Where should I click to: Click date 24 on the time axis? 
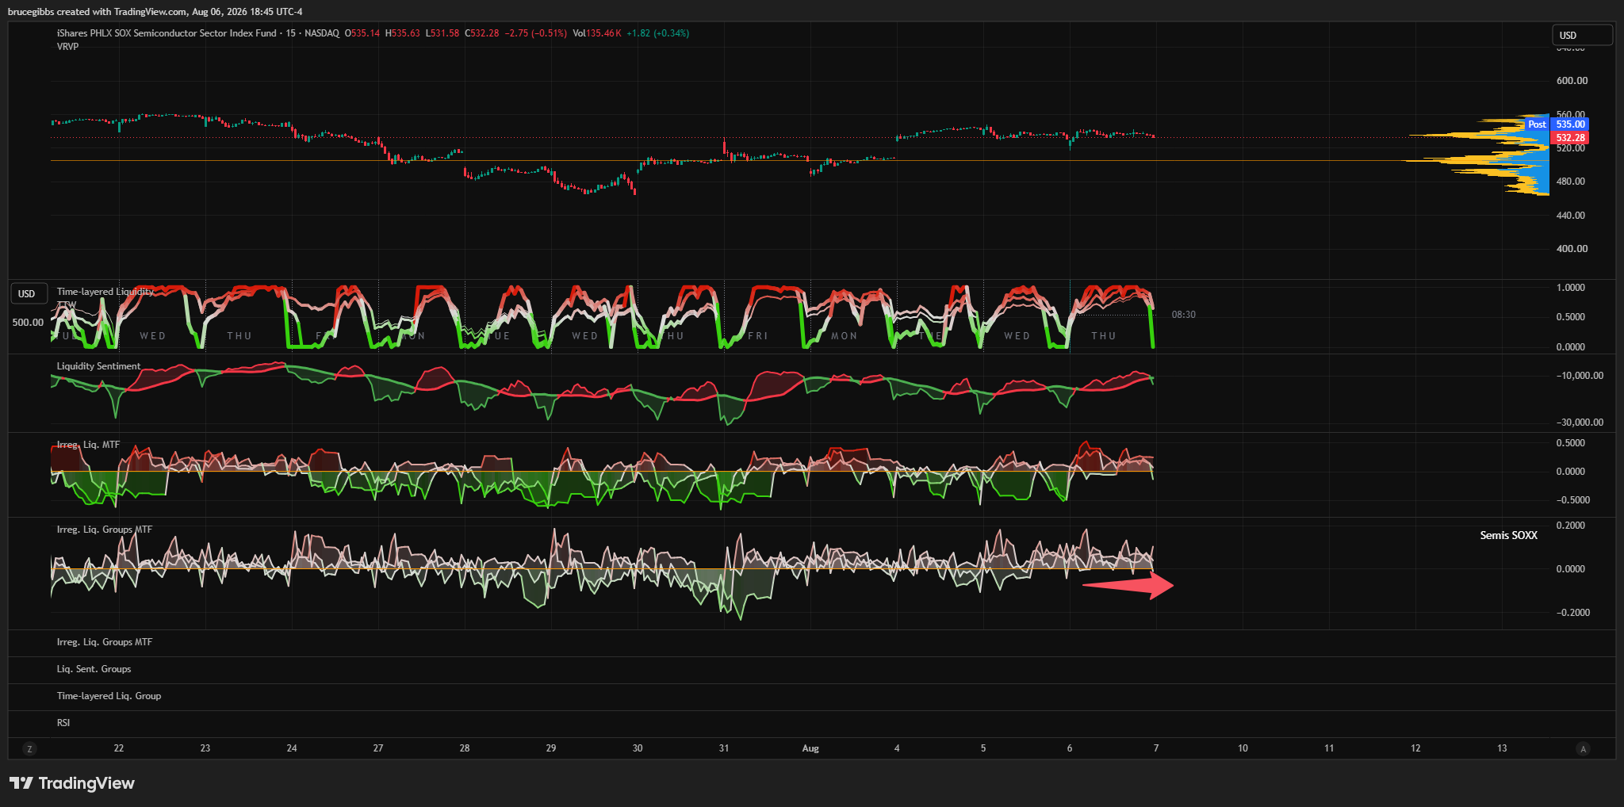(x=292, y=748)
